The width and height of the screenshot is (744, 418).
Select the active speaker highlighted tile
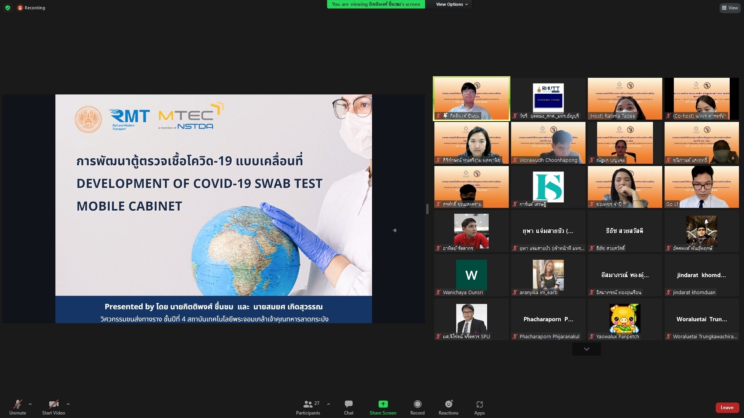[x=472, y=99]
